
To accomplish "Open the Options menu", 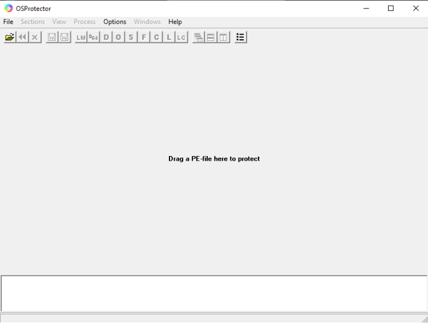I will [x=115, y=22].
